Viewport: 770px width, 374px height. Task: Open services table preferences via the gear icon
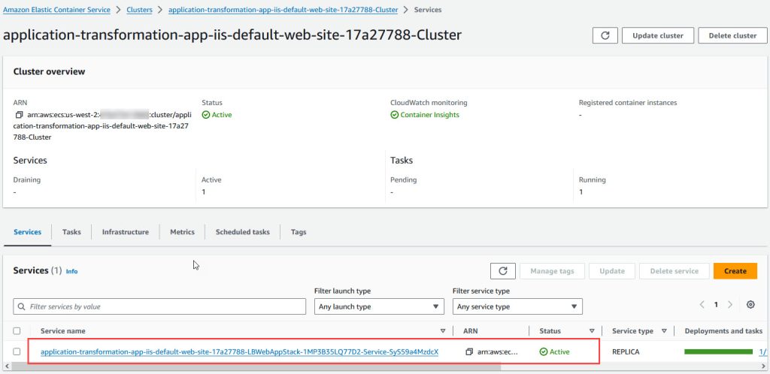coord(750,304)
